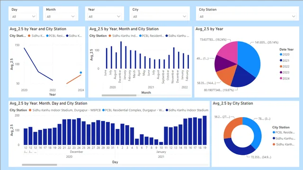This screenshot has height=170, width=303.
Task: Click the '80.19077348... (19.87%)' pie label
Action: coord(219,90)
